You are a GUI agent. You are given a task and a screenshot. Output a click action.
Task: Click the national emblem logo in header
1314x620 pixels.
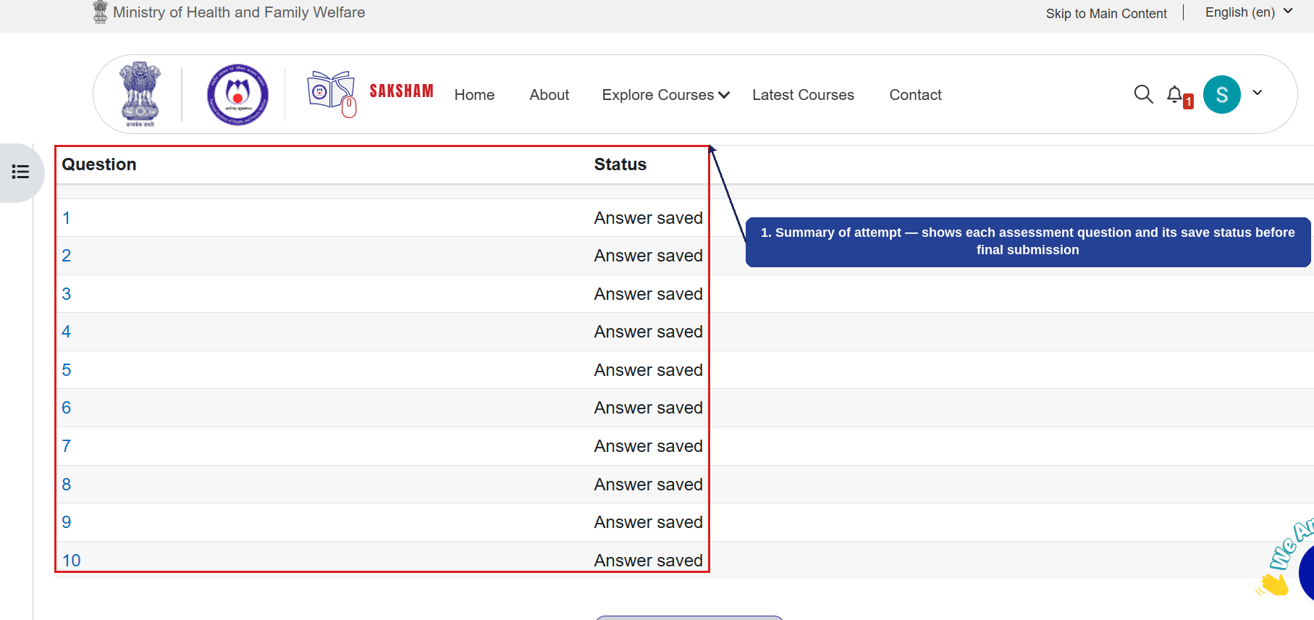coord(140,94)
